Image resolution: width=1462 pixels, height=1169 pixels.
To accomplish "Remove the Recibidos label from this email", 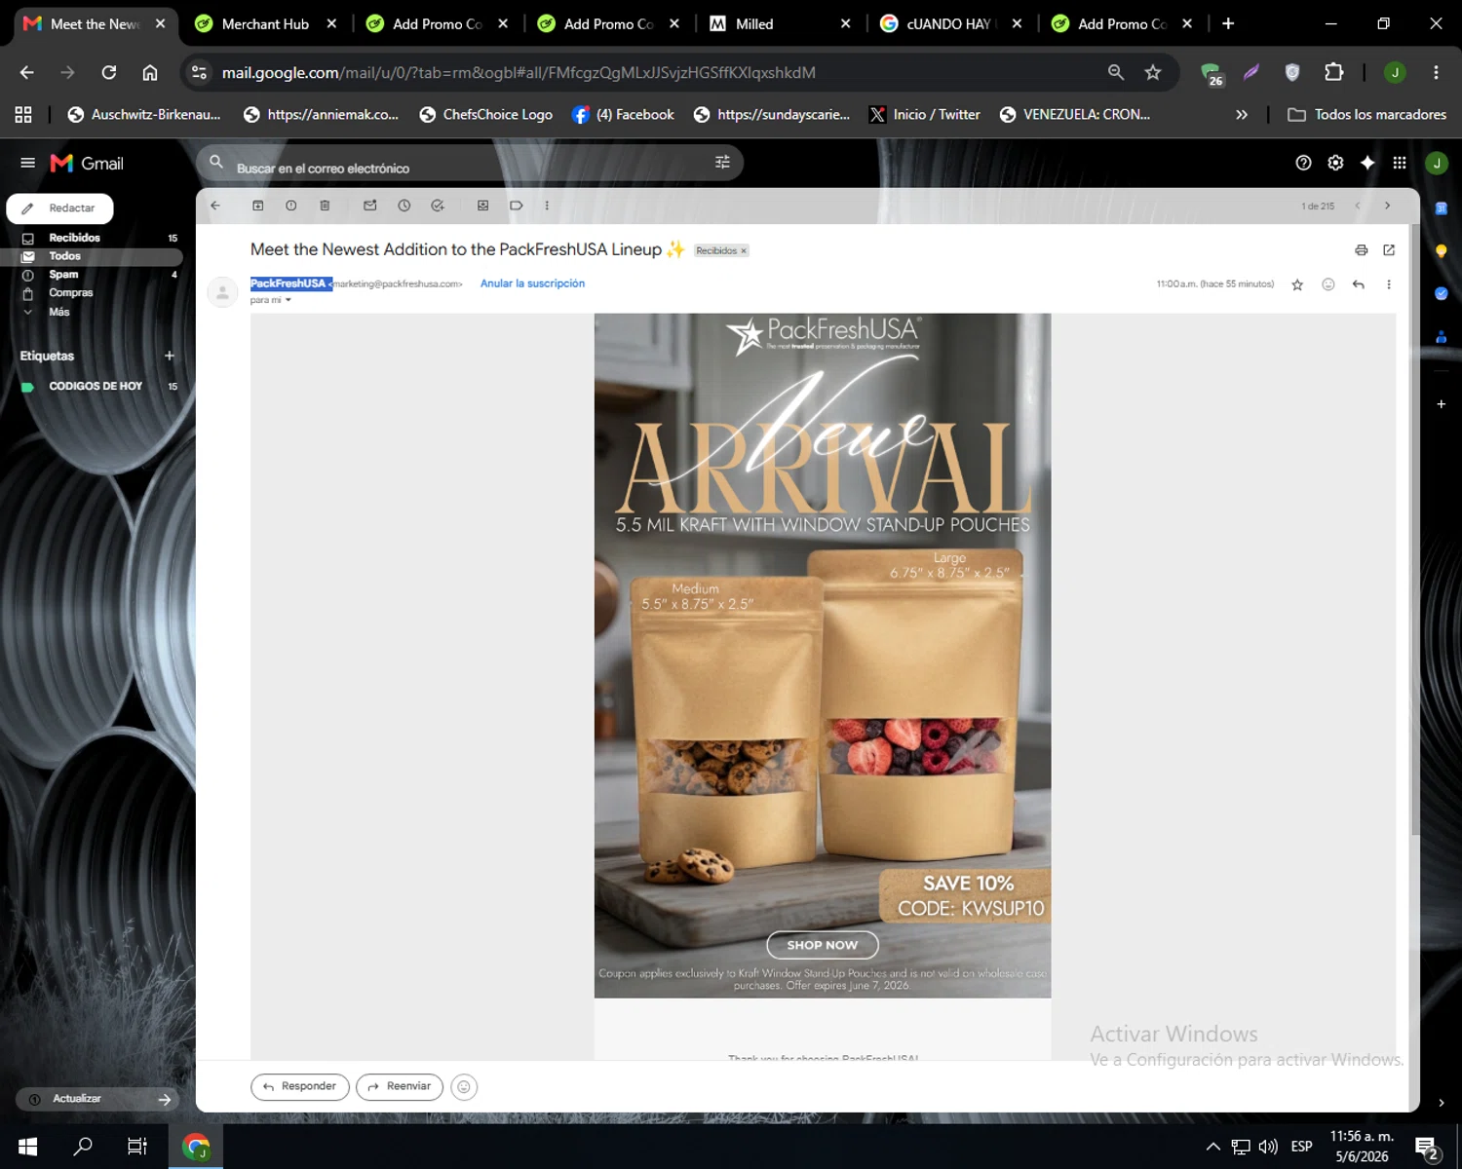I will tap(744, 251).
